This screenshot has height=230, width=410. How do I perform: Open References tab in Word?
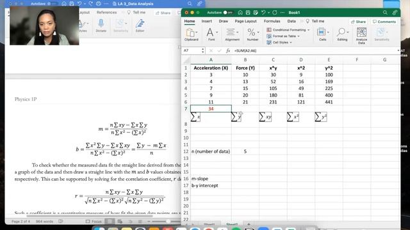pyautogui.click(x=107, y=12)
